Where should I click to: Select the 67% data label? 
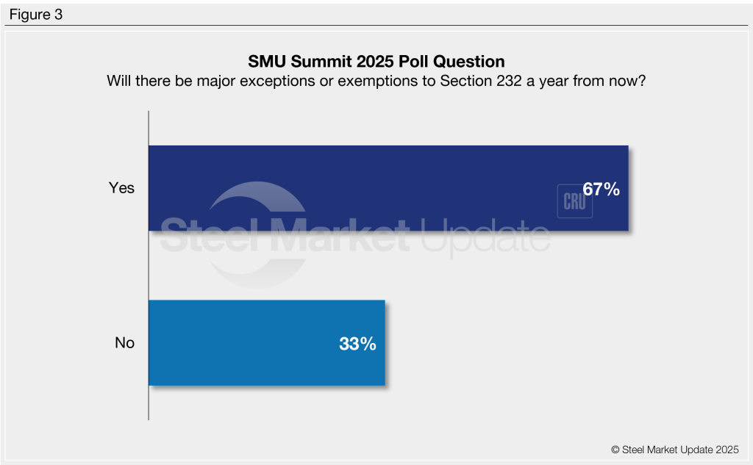pos(601,189)
